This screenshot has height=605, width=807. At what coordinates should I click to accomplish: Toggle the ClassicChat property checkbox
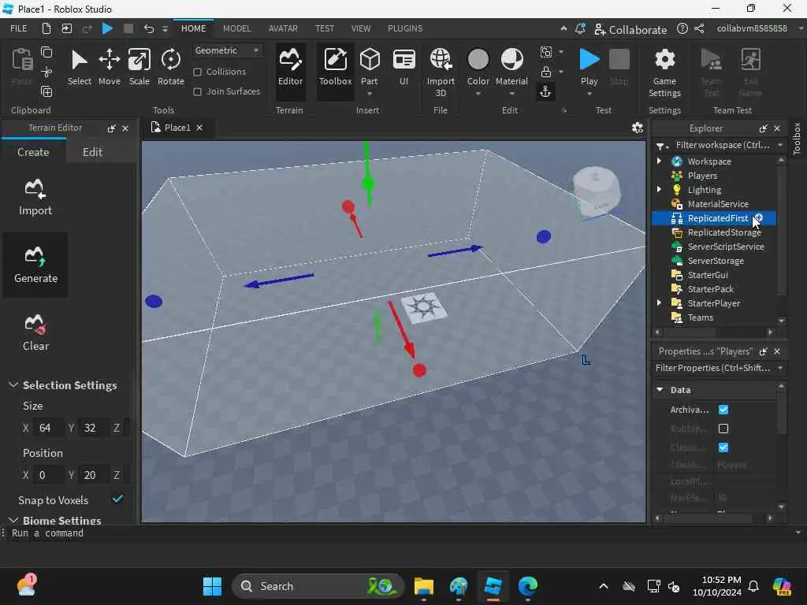pyautogui.click(x=723, y=447)
